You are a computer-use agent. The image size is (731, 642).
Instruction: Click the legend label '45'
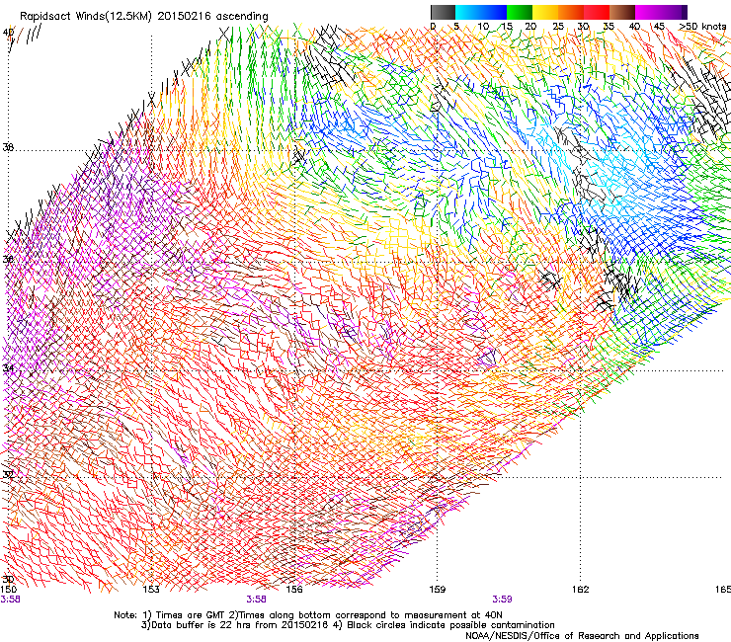coord(659,26)
